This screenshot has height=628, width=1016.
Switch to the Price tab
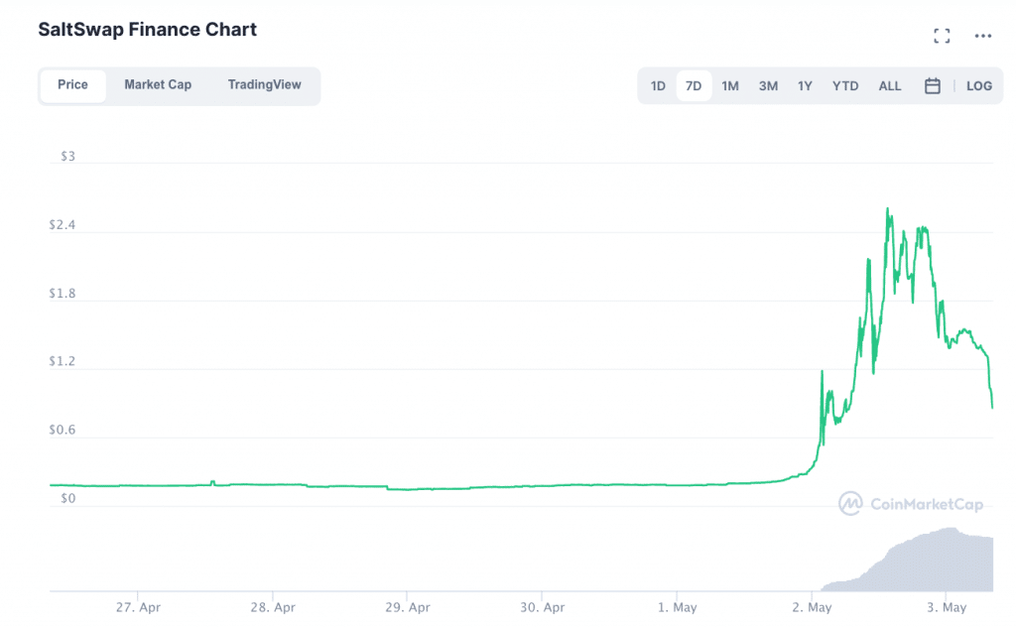[72, 85]
